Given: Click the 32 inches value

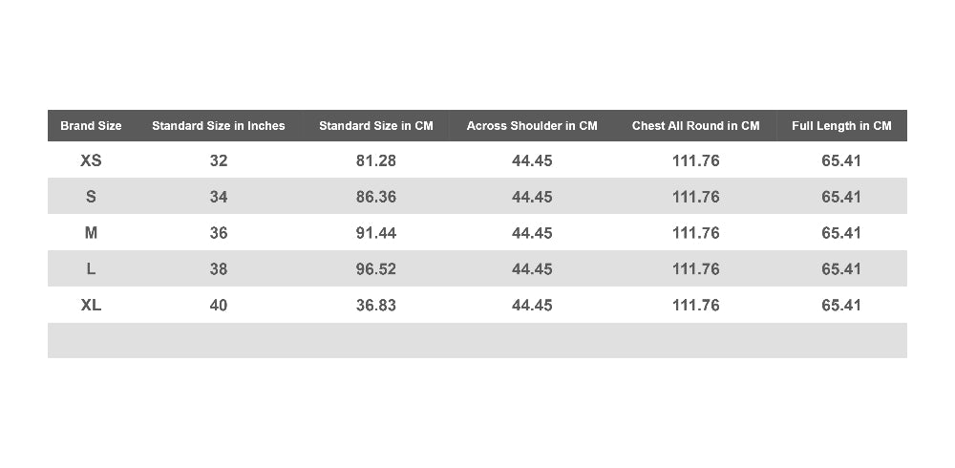Looking at the screenshot, I should (x=218, y=160).
